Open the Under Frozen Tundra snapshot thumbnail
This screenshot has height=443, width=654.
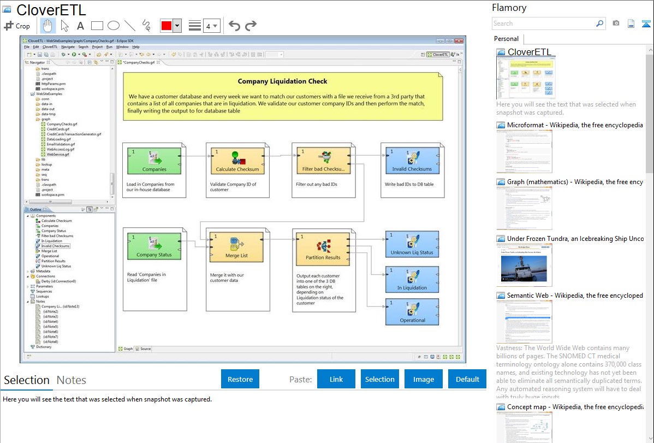click(524, 265)
